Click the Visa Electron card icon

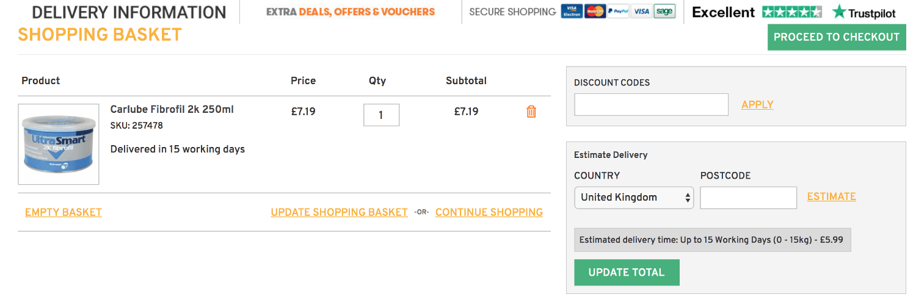[x=572, y=12]
